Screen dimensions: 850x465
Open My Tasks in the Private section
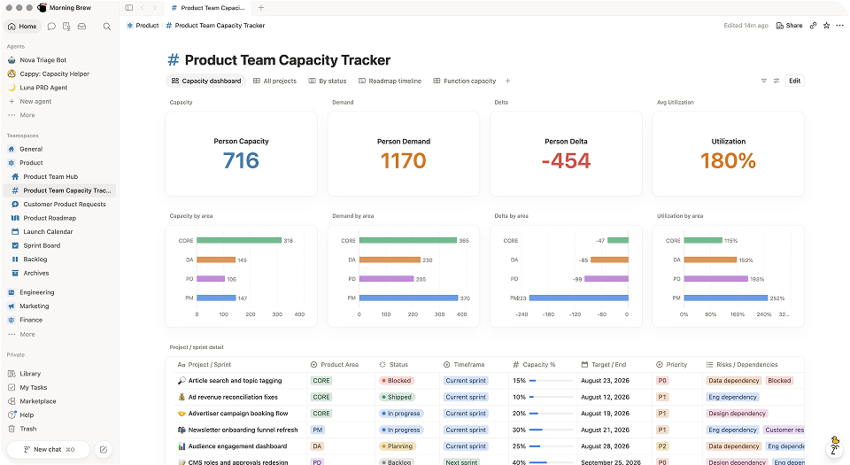(x=34, y=388)
